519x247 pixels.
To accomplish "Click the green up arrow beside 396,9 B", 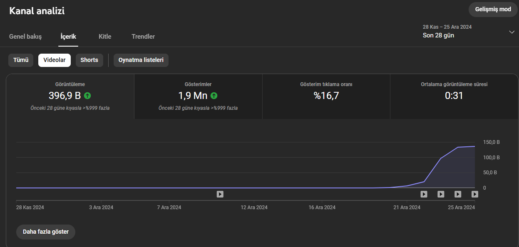I will (x=87, y=96).
